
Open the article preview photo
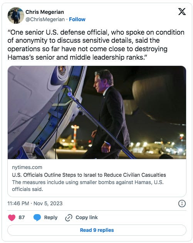click(97, 112)
